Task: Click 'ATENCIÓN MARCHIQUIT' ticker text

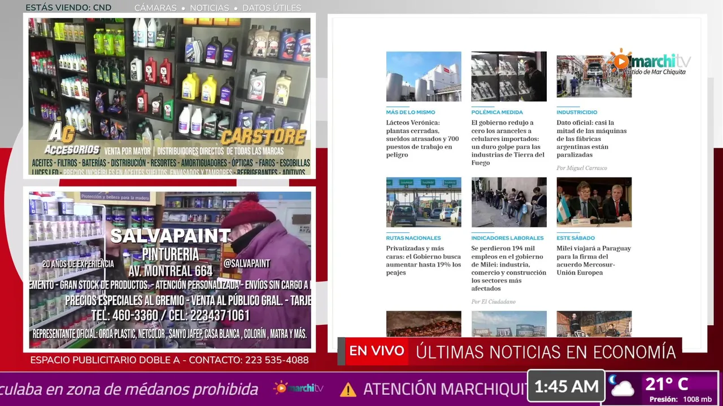Action: pyautogui.click(x=445, y=389)
